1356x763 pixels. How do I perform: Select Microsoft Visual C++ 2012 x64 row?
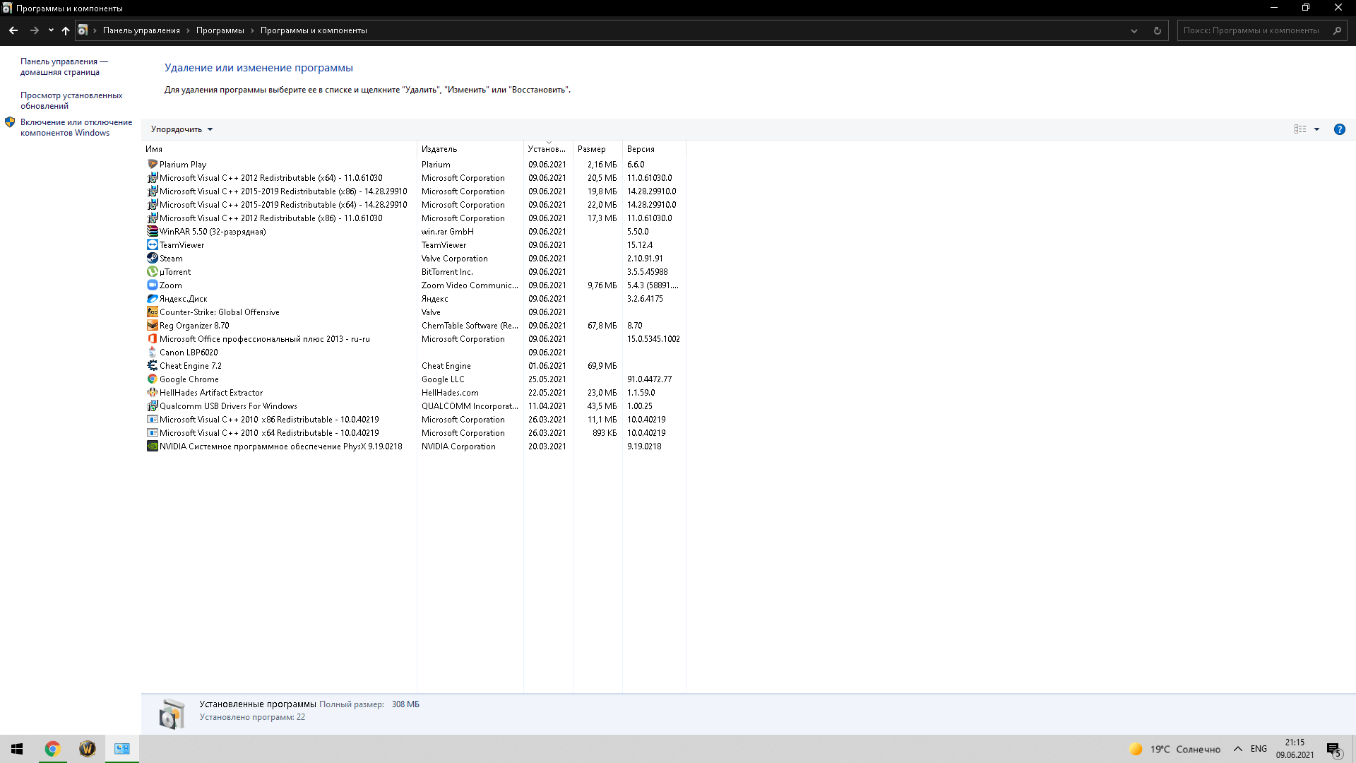click(413, 178)
